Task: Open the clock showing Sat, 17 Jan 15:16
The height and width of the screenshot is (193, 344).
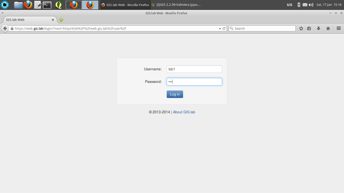Action: [x=329, y=5]
